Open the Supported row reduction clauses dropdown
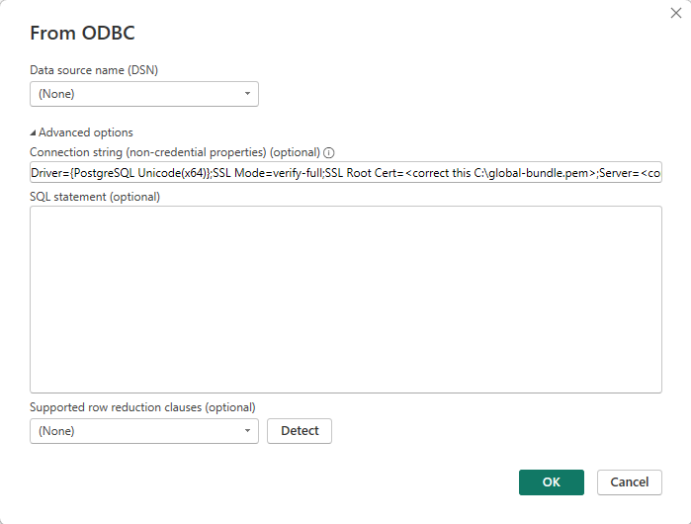 click(143, 431)
